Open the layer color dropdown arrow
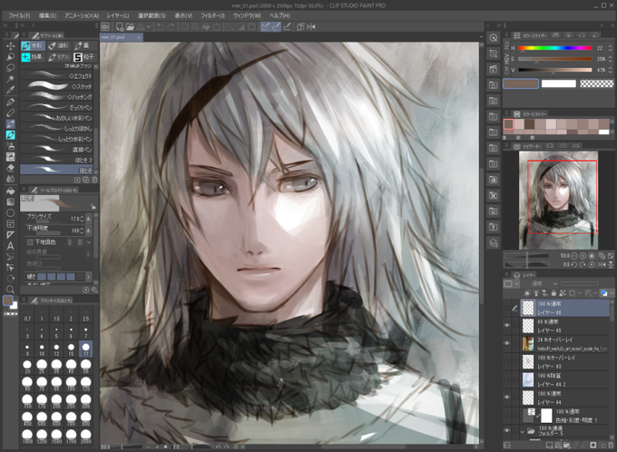617x452 pixels. [611, 293]
